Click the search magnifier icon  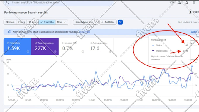click(8, 2)
